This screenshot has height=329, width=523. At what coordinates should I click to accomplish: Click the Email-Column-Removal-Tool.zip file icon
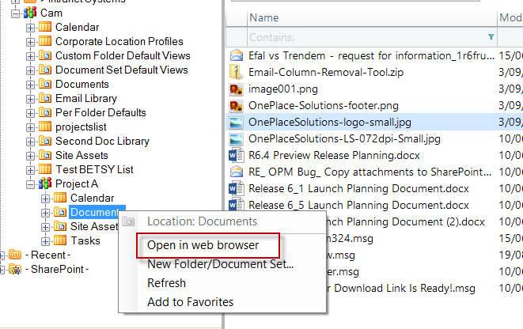click(x=236, y=73)
